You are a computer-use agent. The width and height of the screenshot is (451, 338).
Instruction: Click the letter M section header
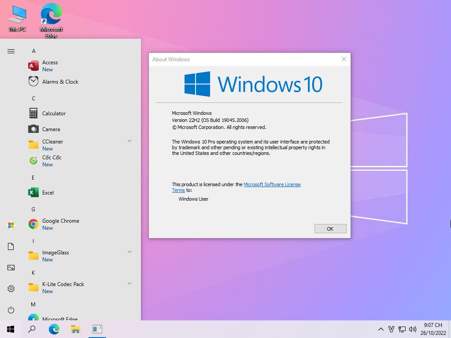33,305
